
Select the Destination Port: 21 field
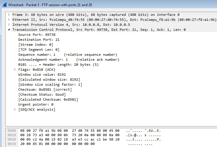point(39,40)
